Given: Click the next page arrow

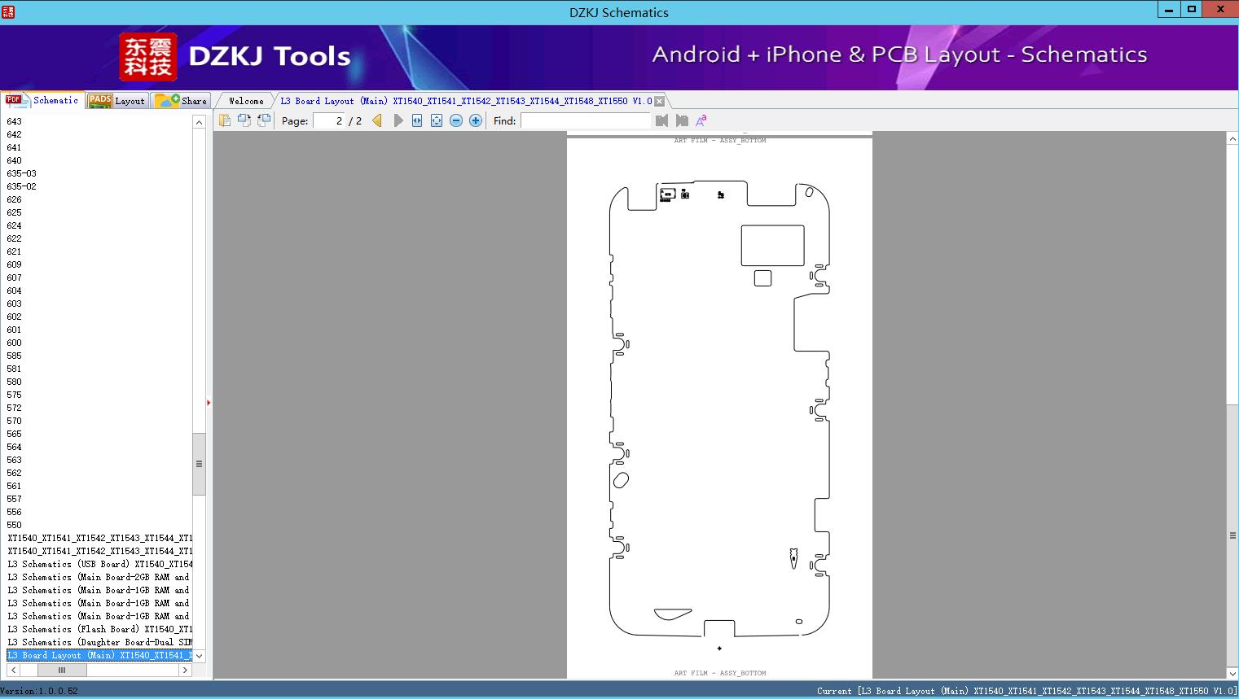Looking at the screenshot, I should pos(398,120).
